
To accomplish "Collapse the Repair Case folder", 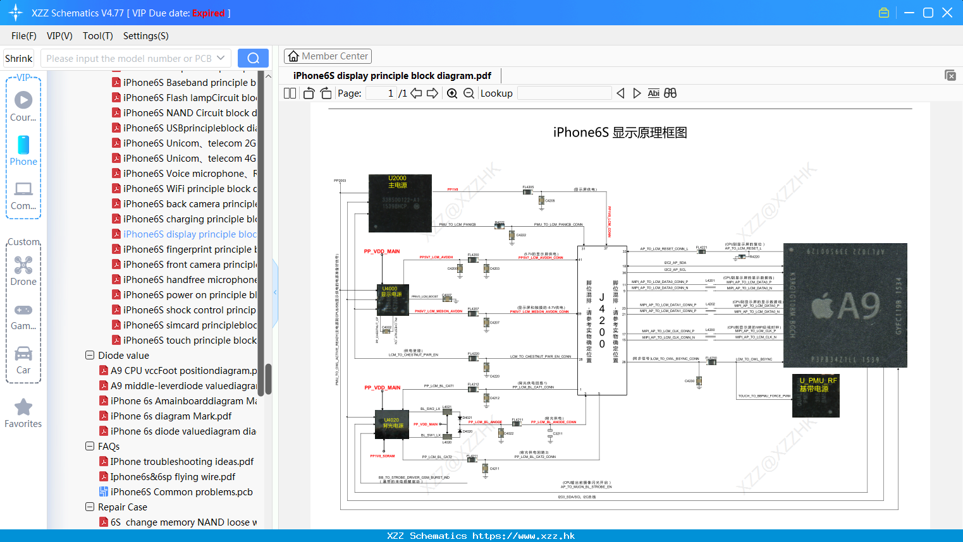I will [90, 507].
